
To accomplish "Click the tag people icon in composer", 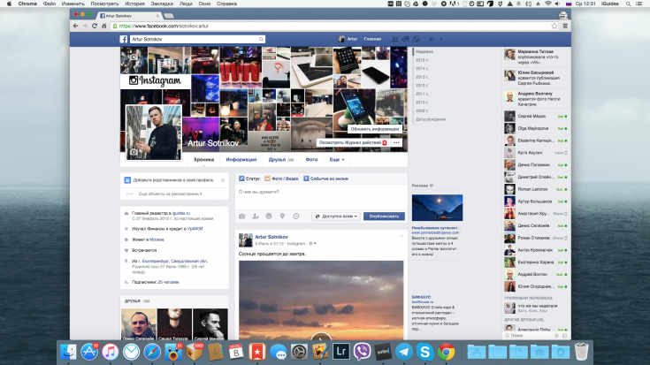I will click(255, 216).
